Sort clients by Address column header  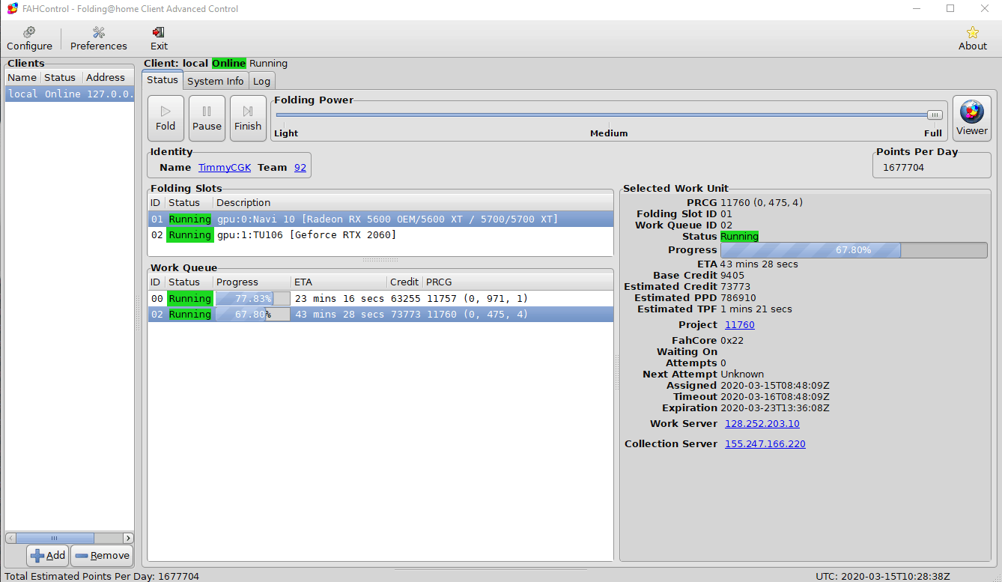tap(108, 78)
